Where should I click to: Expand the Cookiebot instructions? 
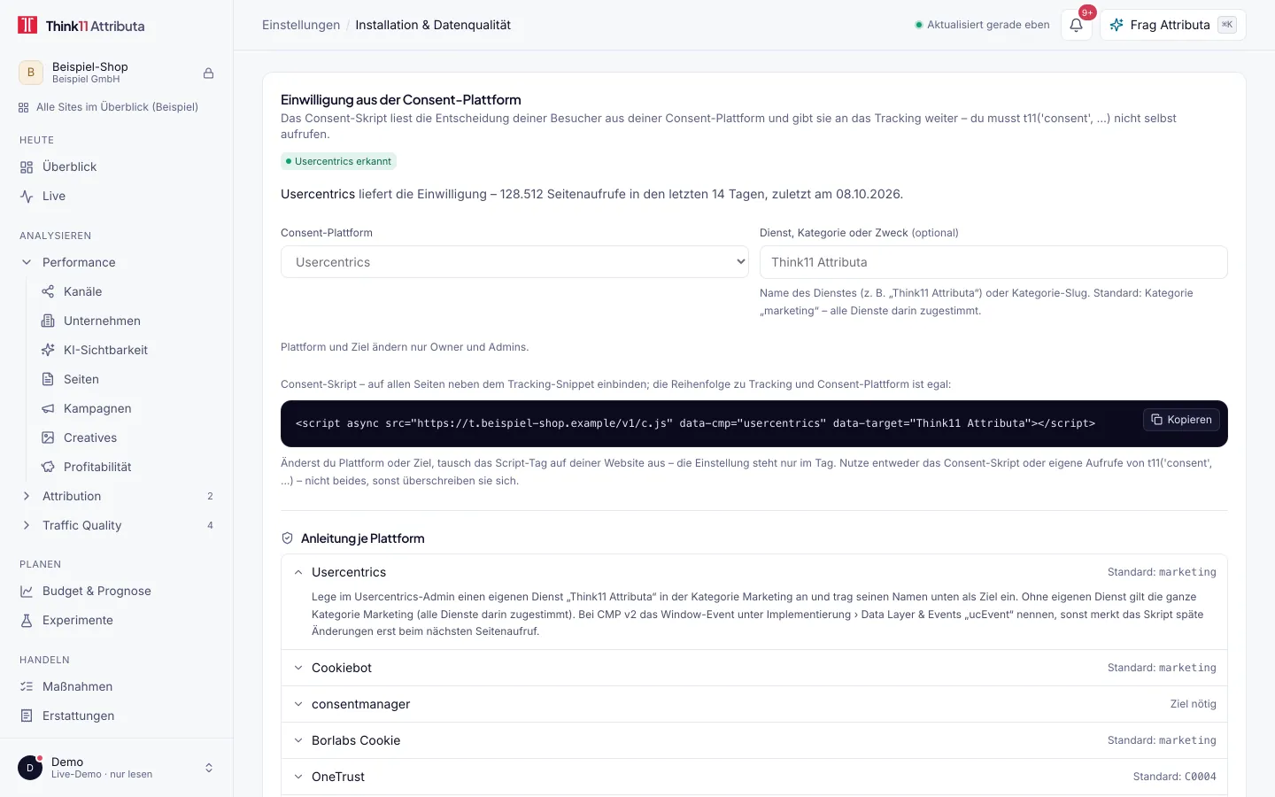point(754,668)
